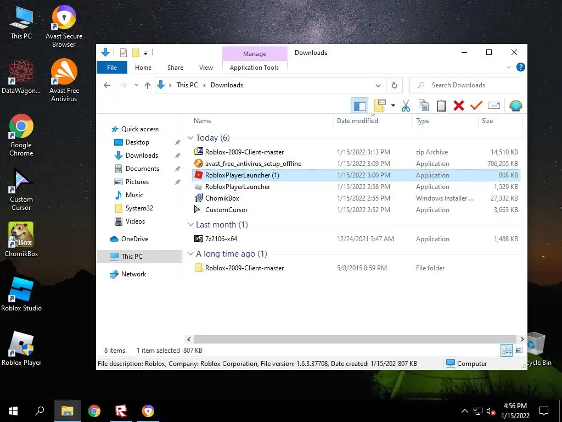
Task: Go up one folder level
Action: click(x=147, y=85)
